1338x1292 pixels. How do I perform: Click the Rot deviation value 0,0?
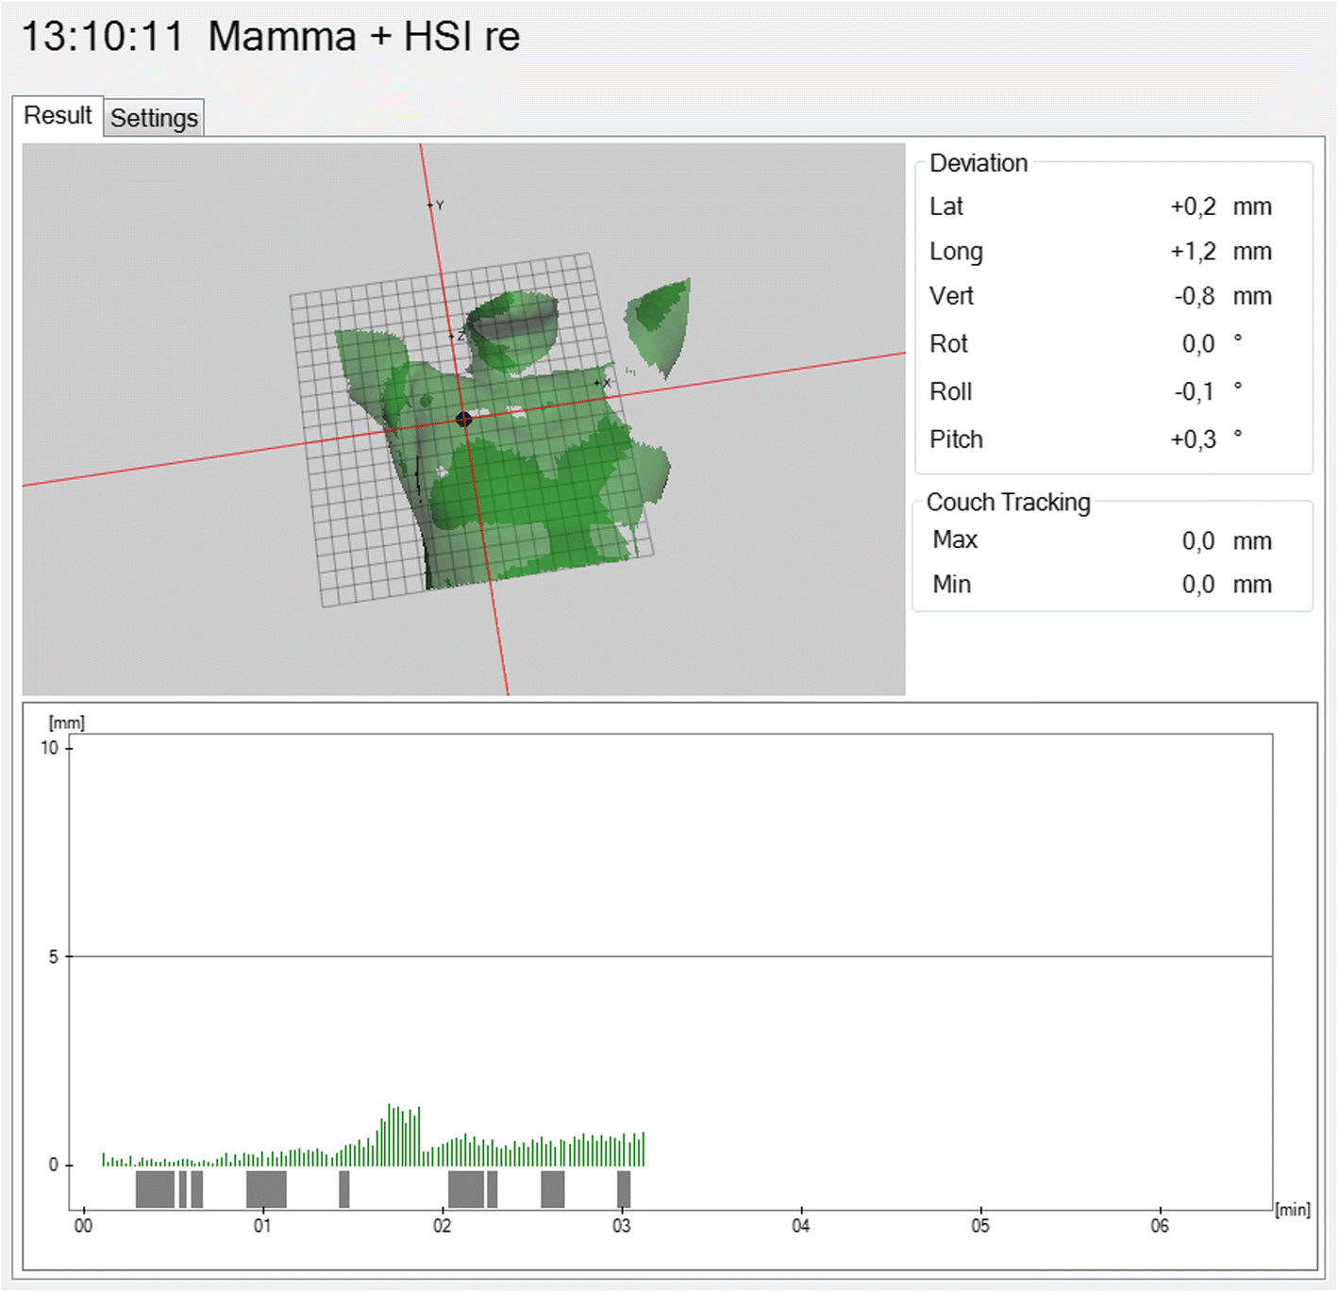click(1198, 344)
